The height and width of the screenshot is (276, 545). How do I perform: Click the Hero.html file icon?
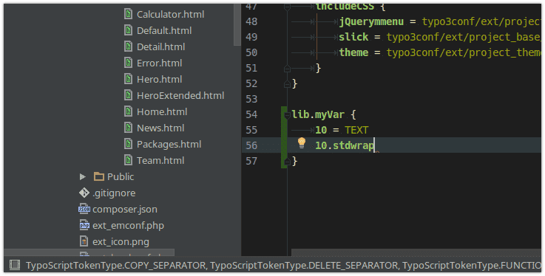[x=128, y=80]
